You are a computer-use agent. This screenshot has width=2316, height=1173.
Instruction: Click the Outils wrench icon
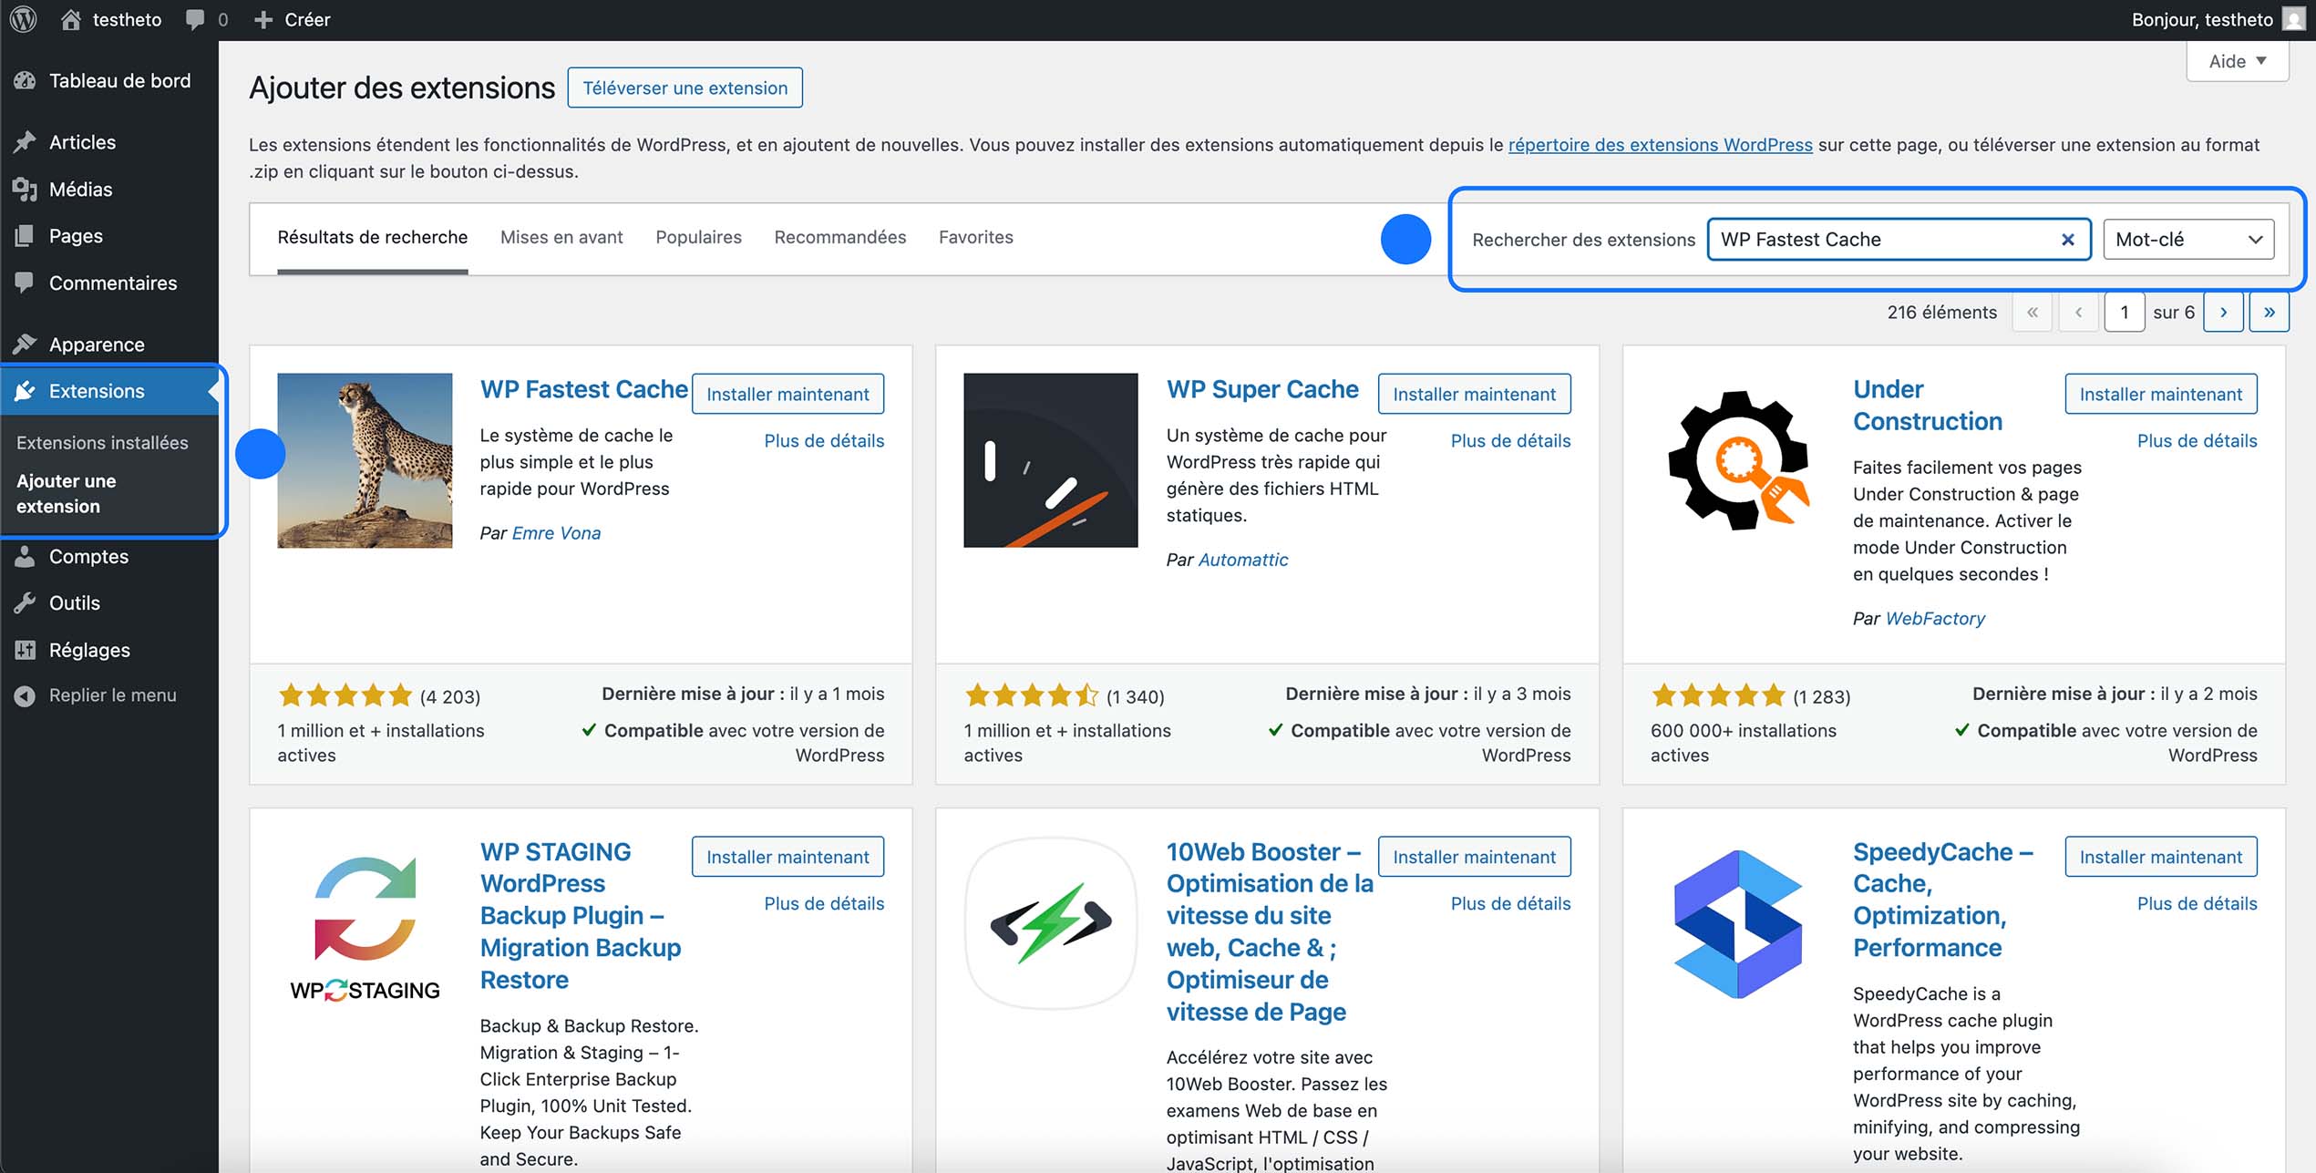[25, 602]
